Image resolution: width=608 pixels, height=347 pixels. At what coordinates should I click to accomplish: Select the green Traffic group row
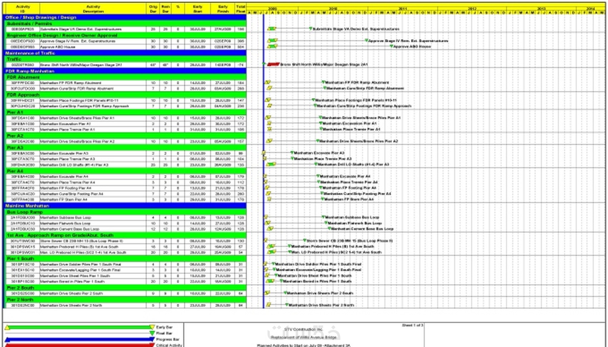point(125,59)
